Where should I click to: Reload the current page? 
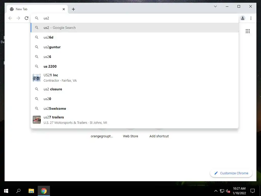pos(27,18)
